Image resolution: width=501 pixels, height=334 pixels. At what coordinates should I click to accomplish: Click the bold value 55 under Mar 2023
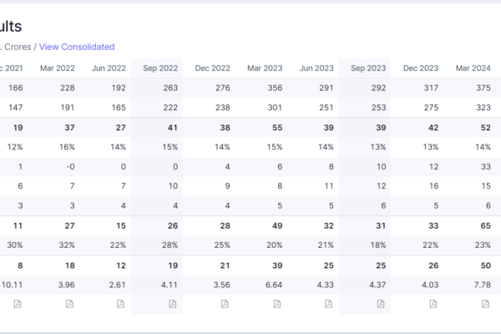click(x=277, y=128)
